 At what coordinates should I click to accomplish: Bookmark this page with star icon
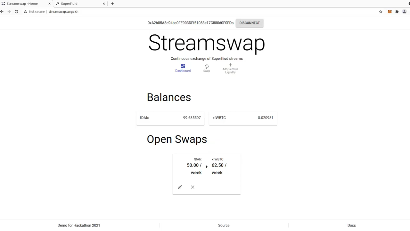[x=381, y=12]
